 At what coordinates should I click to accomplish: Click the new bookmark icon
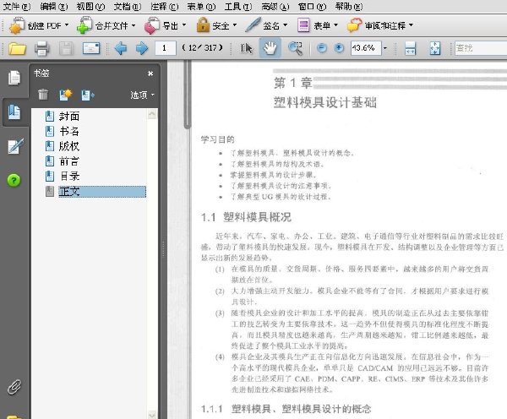pyautogui.click(x=66, y=95)
